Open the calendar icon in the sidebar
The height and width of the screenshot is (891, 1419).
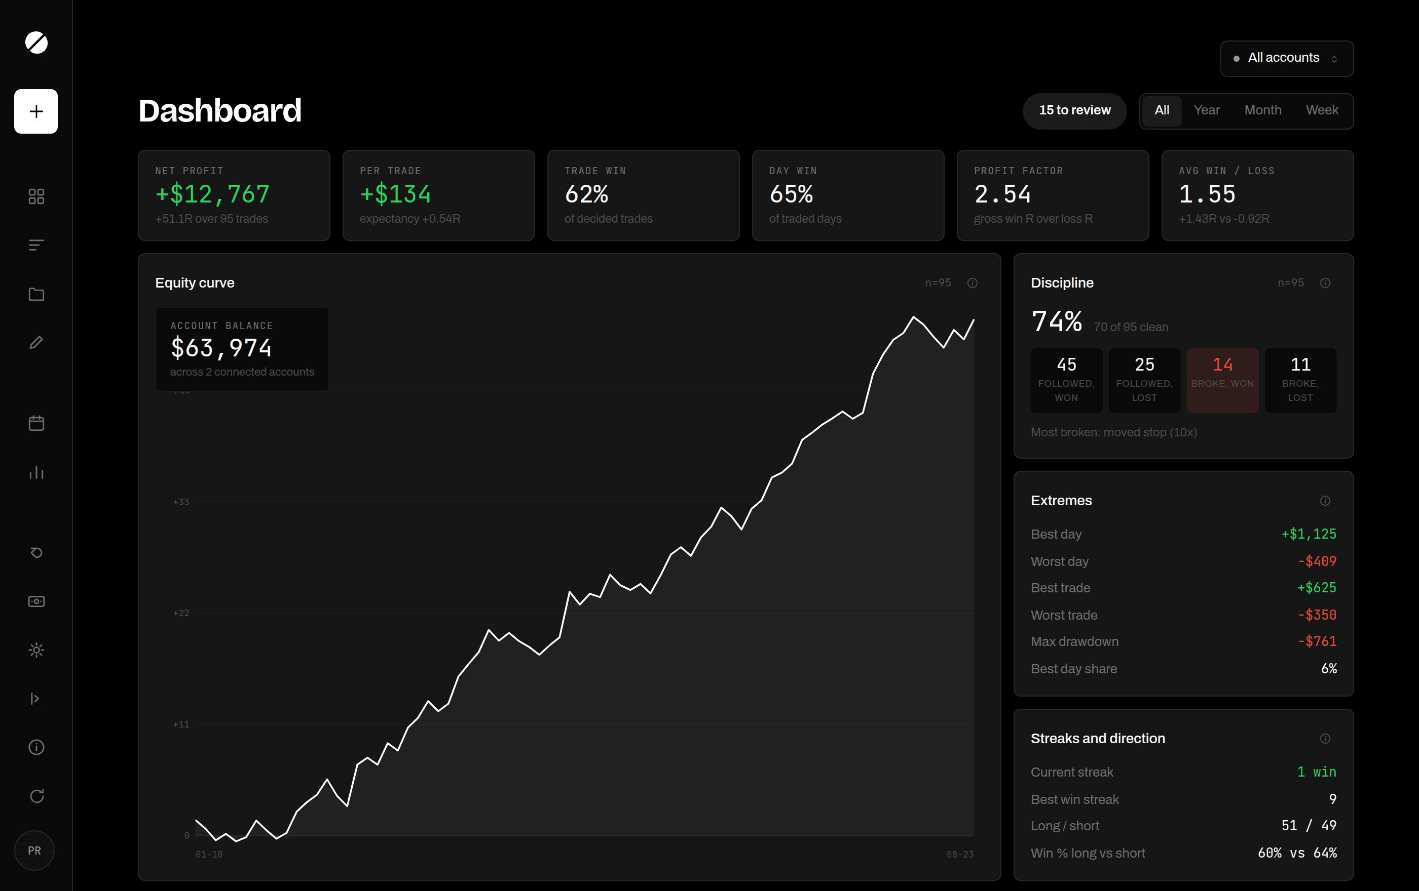pos(36,423)
